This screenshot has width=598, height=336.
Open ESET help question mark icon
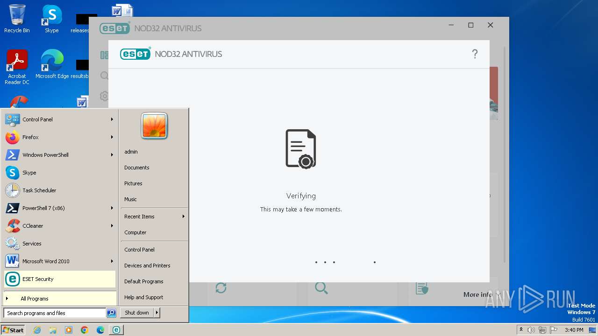coord(475,54)
